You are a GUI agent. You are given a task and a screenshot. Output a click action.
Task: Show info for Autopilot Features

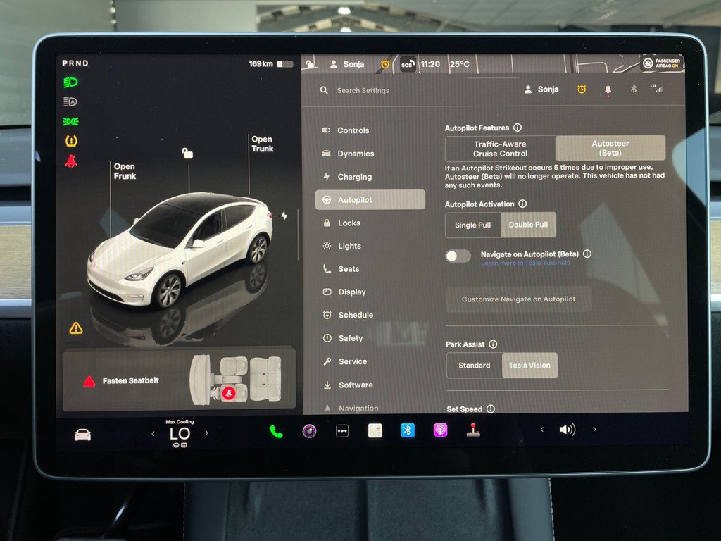point(518,128)
